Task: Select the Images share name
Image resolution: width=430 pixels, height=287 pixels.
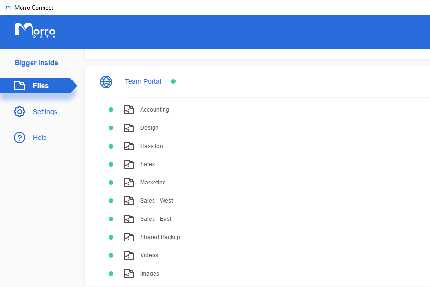Action: [149, 273]
